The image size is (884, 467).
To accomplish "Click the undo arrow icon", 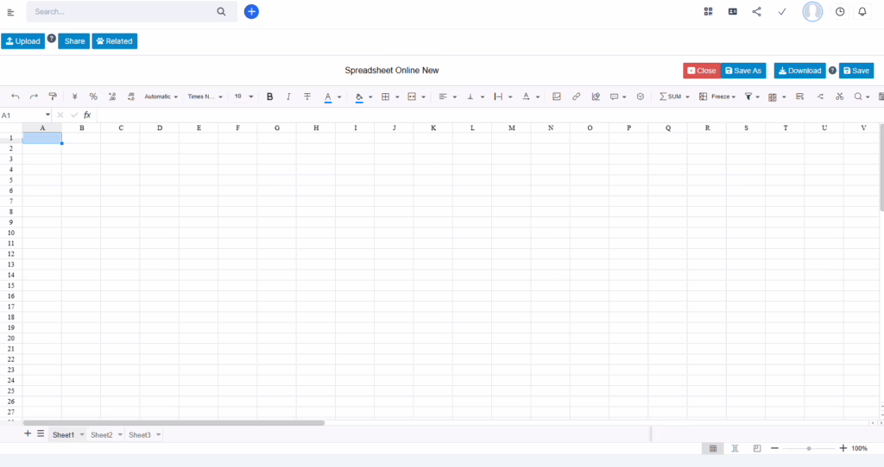I will tap(15, 97).
